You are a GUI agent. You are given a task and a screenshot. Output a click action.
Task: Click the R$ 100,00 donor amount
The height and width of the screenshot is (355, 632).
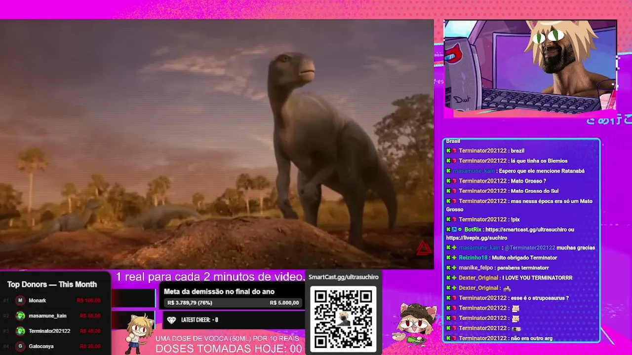(89, 300)
